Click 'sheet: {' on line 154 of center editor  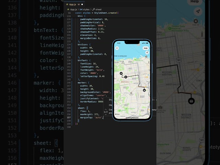pyautogui.click(x=83, y=108)
